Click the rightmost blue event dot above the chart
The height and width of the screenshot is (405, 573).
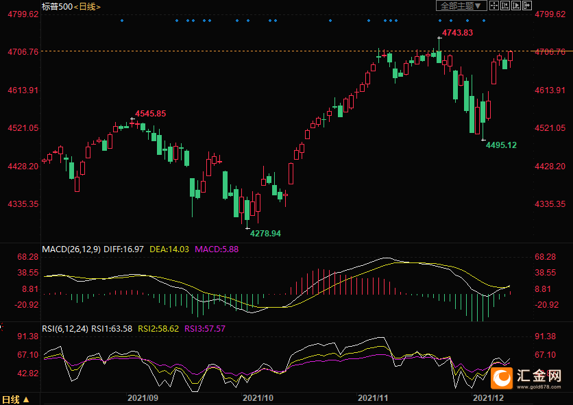pyautogui.click(x=484, y=21)
